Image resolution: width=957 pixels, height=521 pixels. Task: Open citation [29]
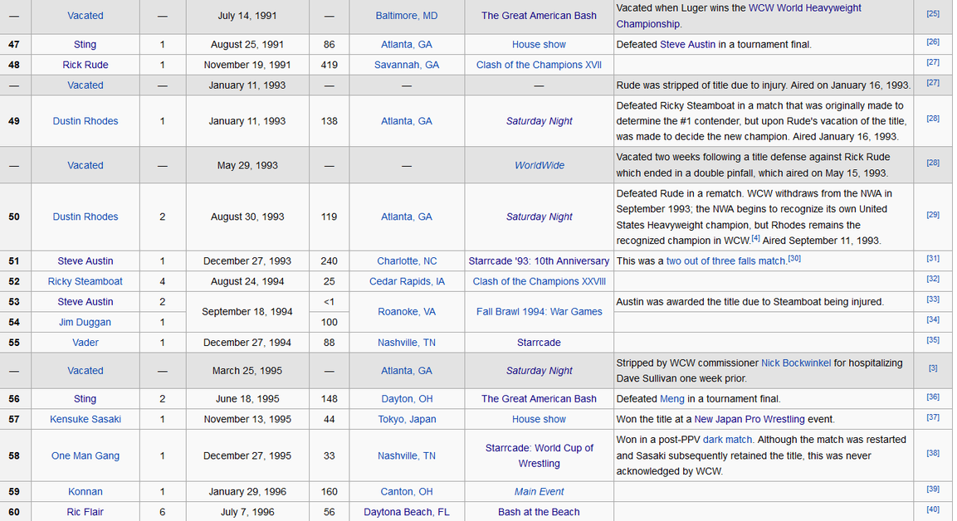(933, 214)
